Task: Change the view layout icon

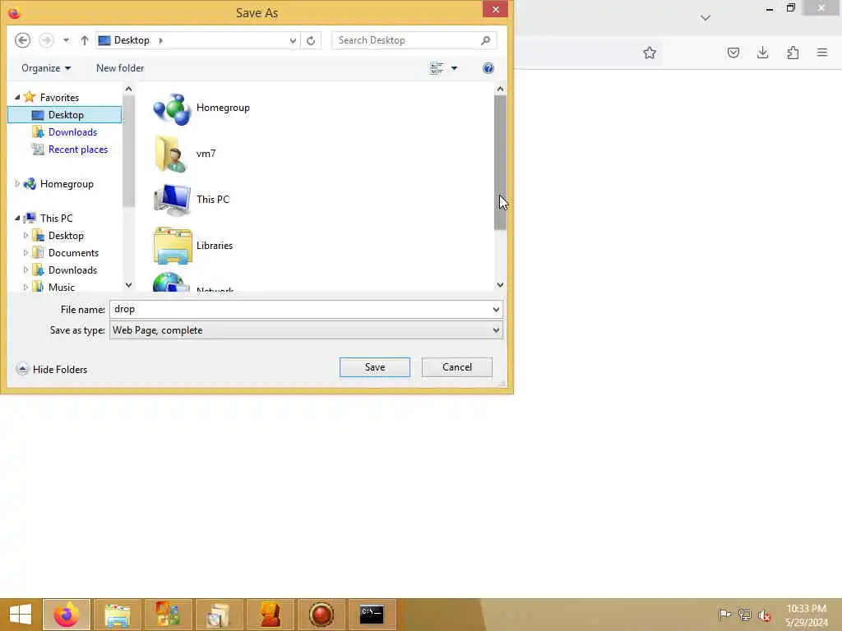Action: tap(437, 68)
